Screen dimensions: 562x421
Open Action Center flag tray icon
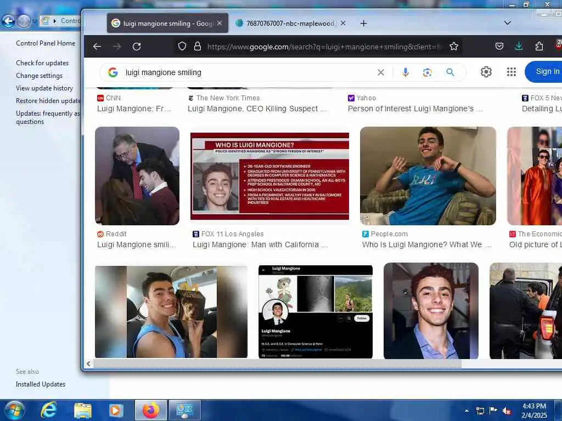click(x=493, y=411)
